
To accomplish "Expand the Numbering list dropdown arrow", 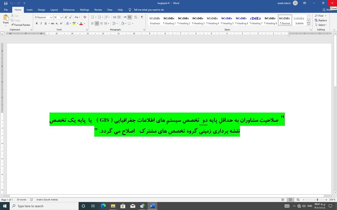I will (102, 17).
